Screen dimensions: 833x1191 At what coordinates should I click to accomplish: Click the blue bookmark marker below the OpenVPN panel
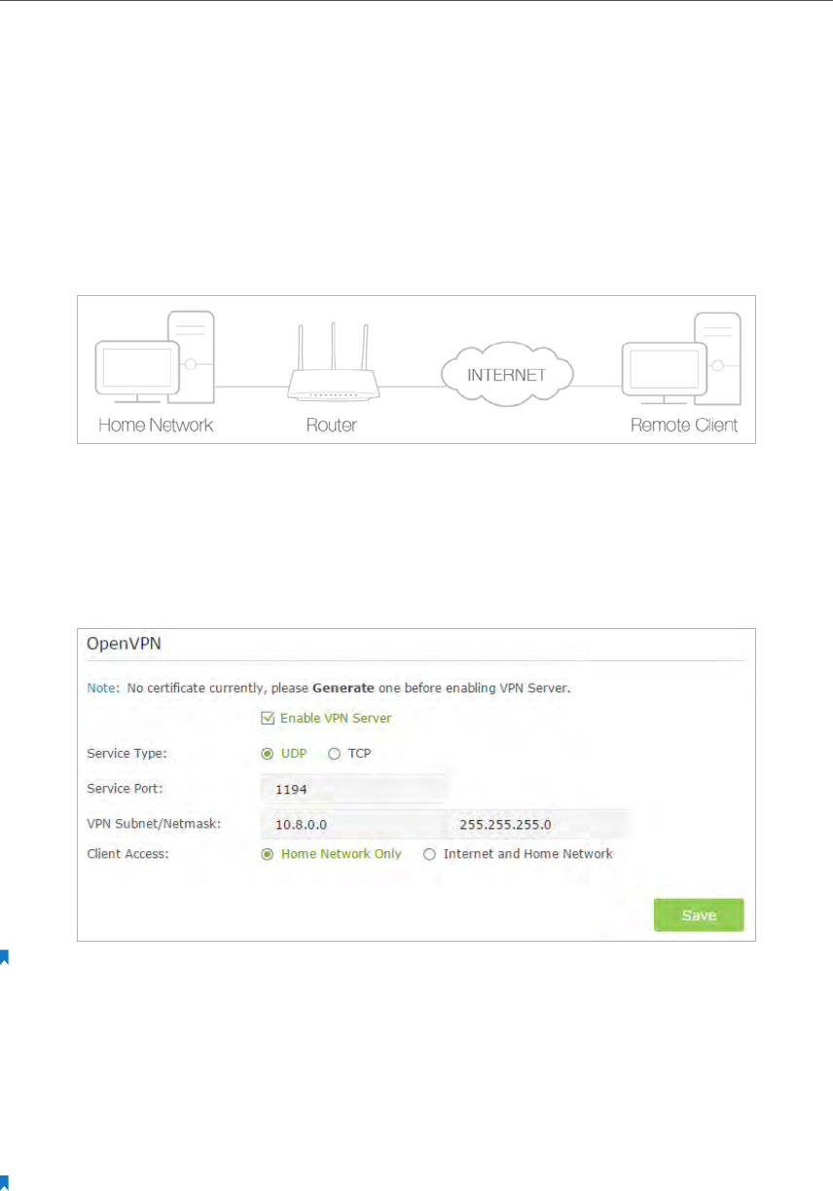pyautogui.click(x=4, y=958)
